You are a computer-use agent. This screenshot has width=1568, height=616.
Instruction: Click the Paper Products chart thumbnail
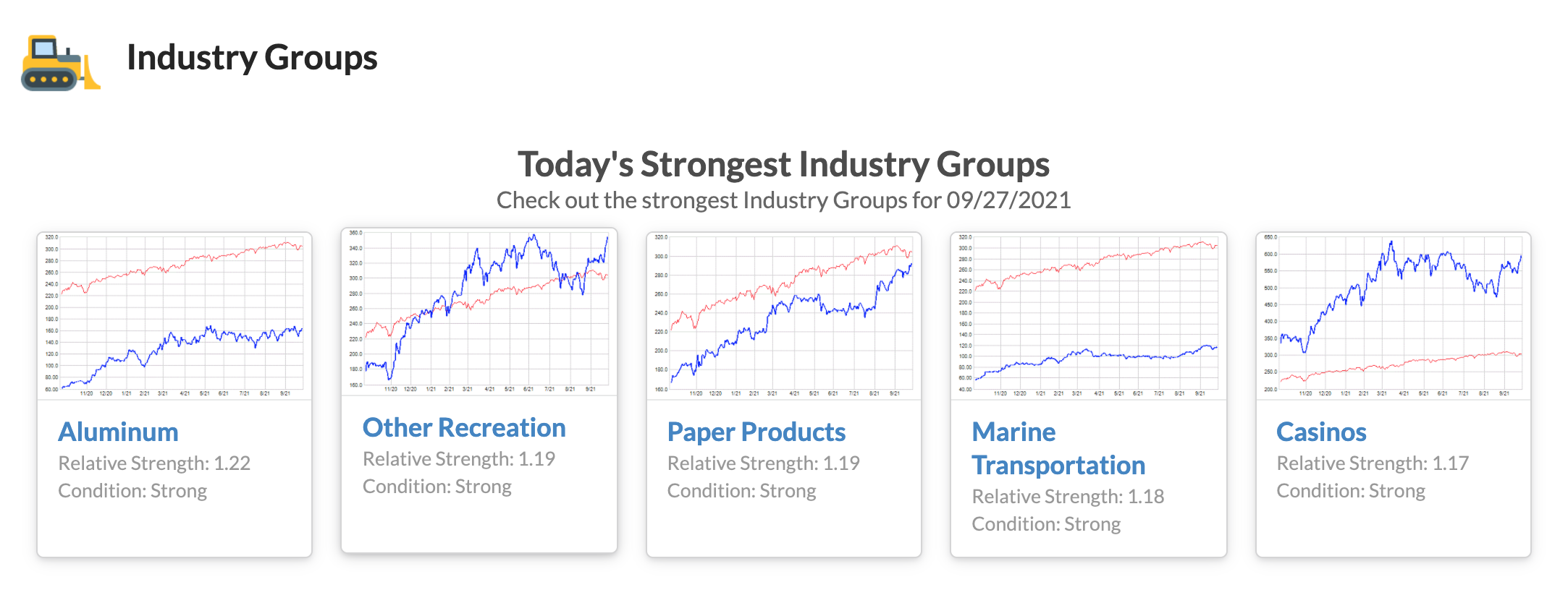784,316
